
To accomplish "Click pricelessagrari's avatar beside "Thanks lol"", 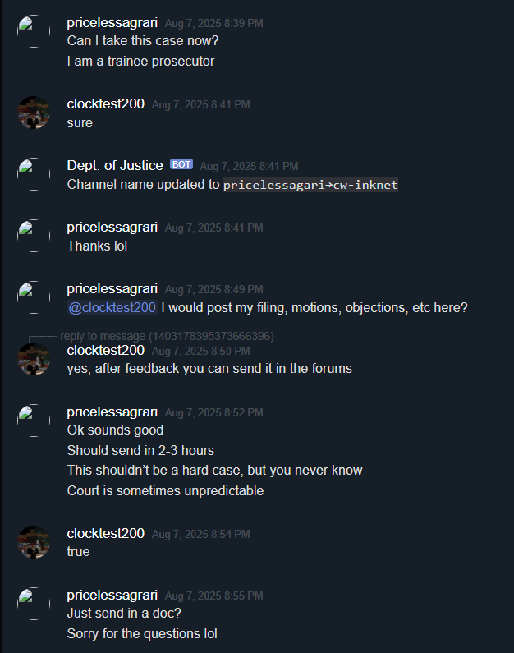I will coord(34,236).
